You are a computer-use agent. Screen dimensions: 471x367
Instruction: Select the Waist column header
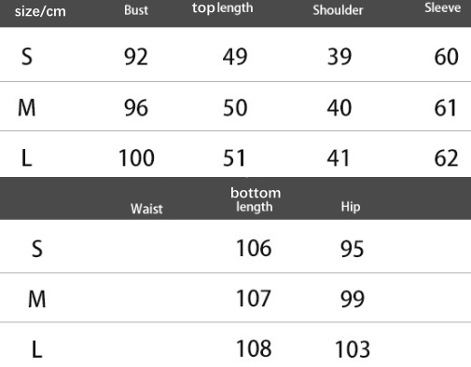pyautogui.click(x=146, y=209)
